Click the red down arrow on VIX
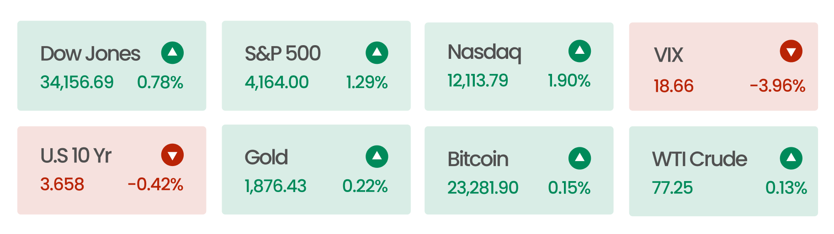The height and width of the screenshot is (234, 834). [x=791, y=51]
